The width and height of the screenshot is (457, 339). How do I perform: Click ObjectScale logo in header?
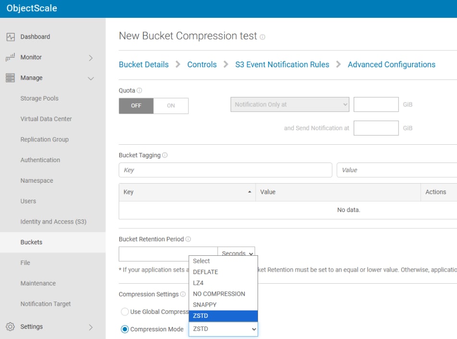coord(32,8)
